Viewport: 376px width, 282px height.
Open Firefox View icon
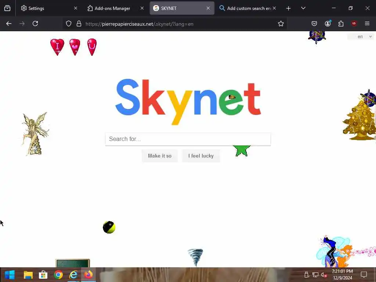pyautogui.click(x=7, y=8)
